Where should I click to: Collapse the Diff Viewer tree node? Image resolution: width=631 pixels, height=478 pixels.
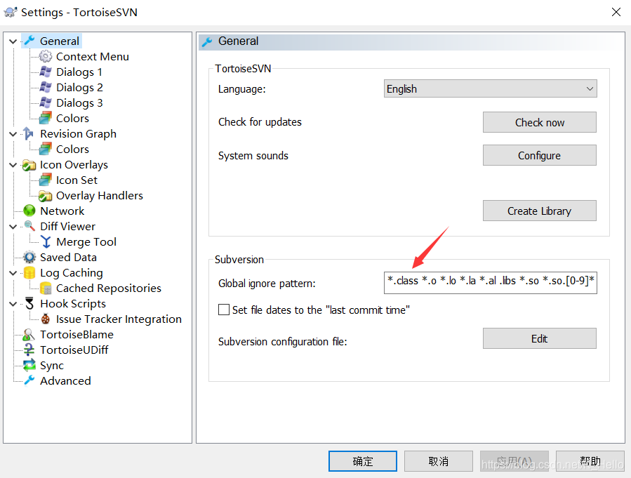(x=13, y=227)
